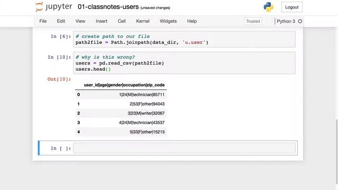The image size is (338, 190).
Task: Click row index 0 in output table
Action: pos(79,94)
